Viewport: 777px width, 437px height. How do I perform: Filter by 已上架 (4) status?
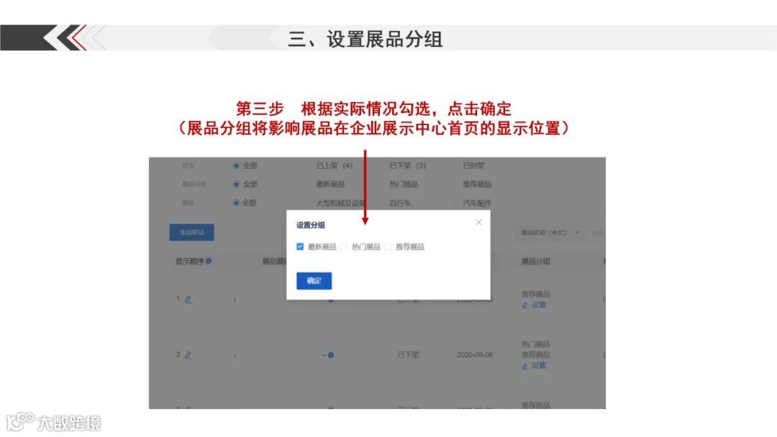click(x=335, y=165)
